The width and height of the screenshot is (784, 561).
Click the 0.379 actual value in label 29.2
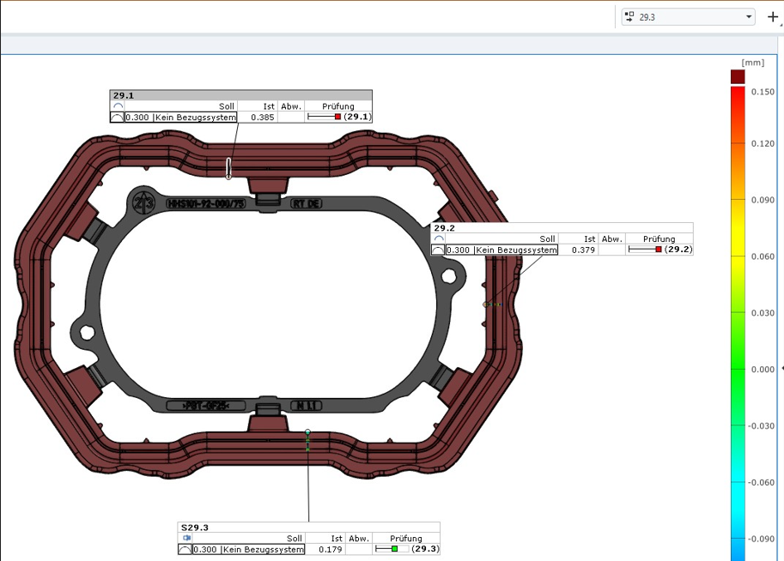click(x=583, y=250)
